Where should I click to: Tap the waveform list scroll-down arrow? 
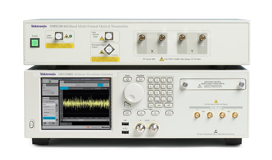pyautogui.click(x=57, y=120)
